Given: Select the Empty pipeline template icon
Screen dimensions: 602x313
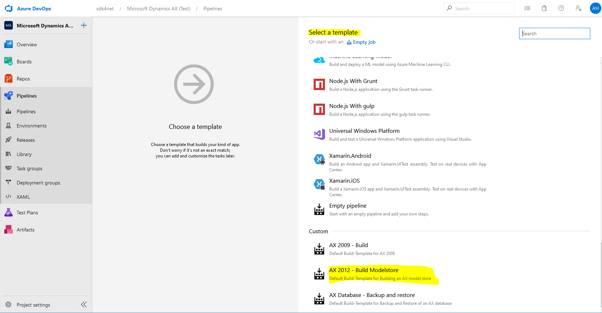Looking at the screenshot, I should point(319,209).
